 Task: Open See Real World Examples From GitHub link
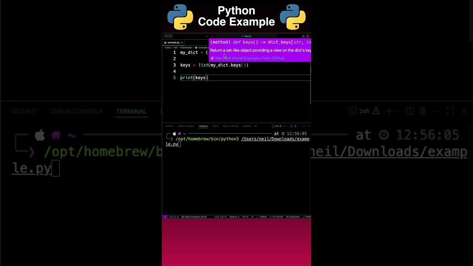coord(250,58)
